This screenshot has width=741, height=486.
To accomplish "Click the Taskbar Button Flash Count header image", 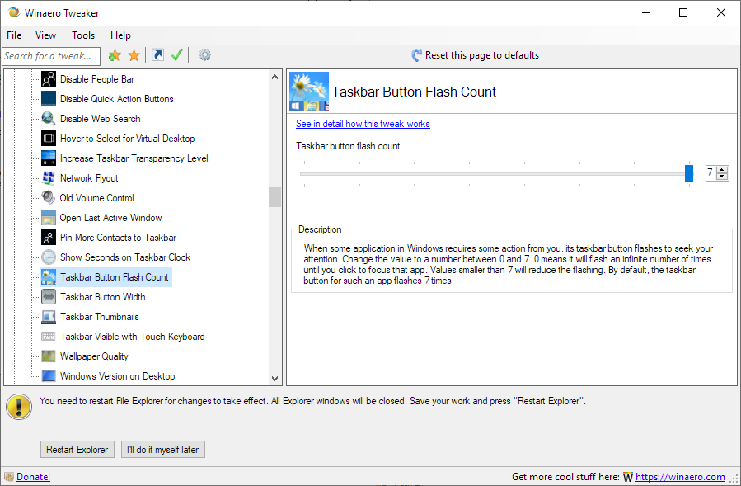I will pyautogui.click(x=309, y=92).
